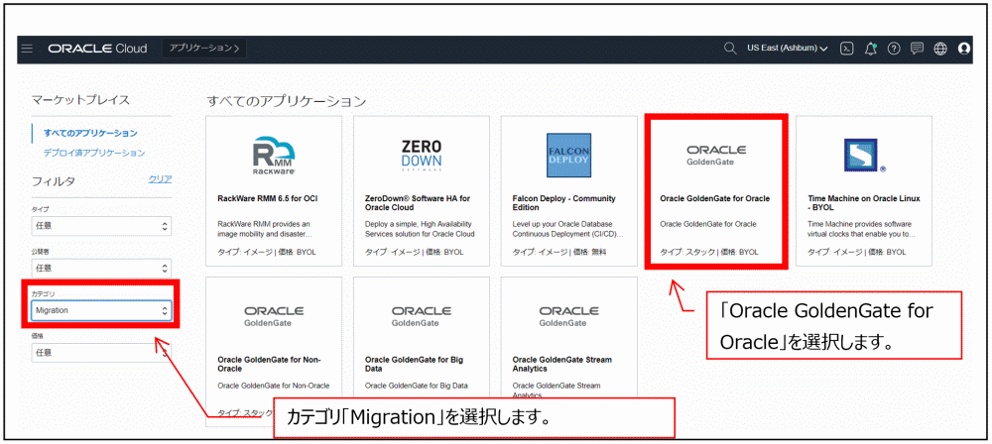Open the notifications bell icon

click(x=871, y=49)
